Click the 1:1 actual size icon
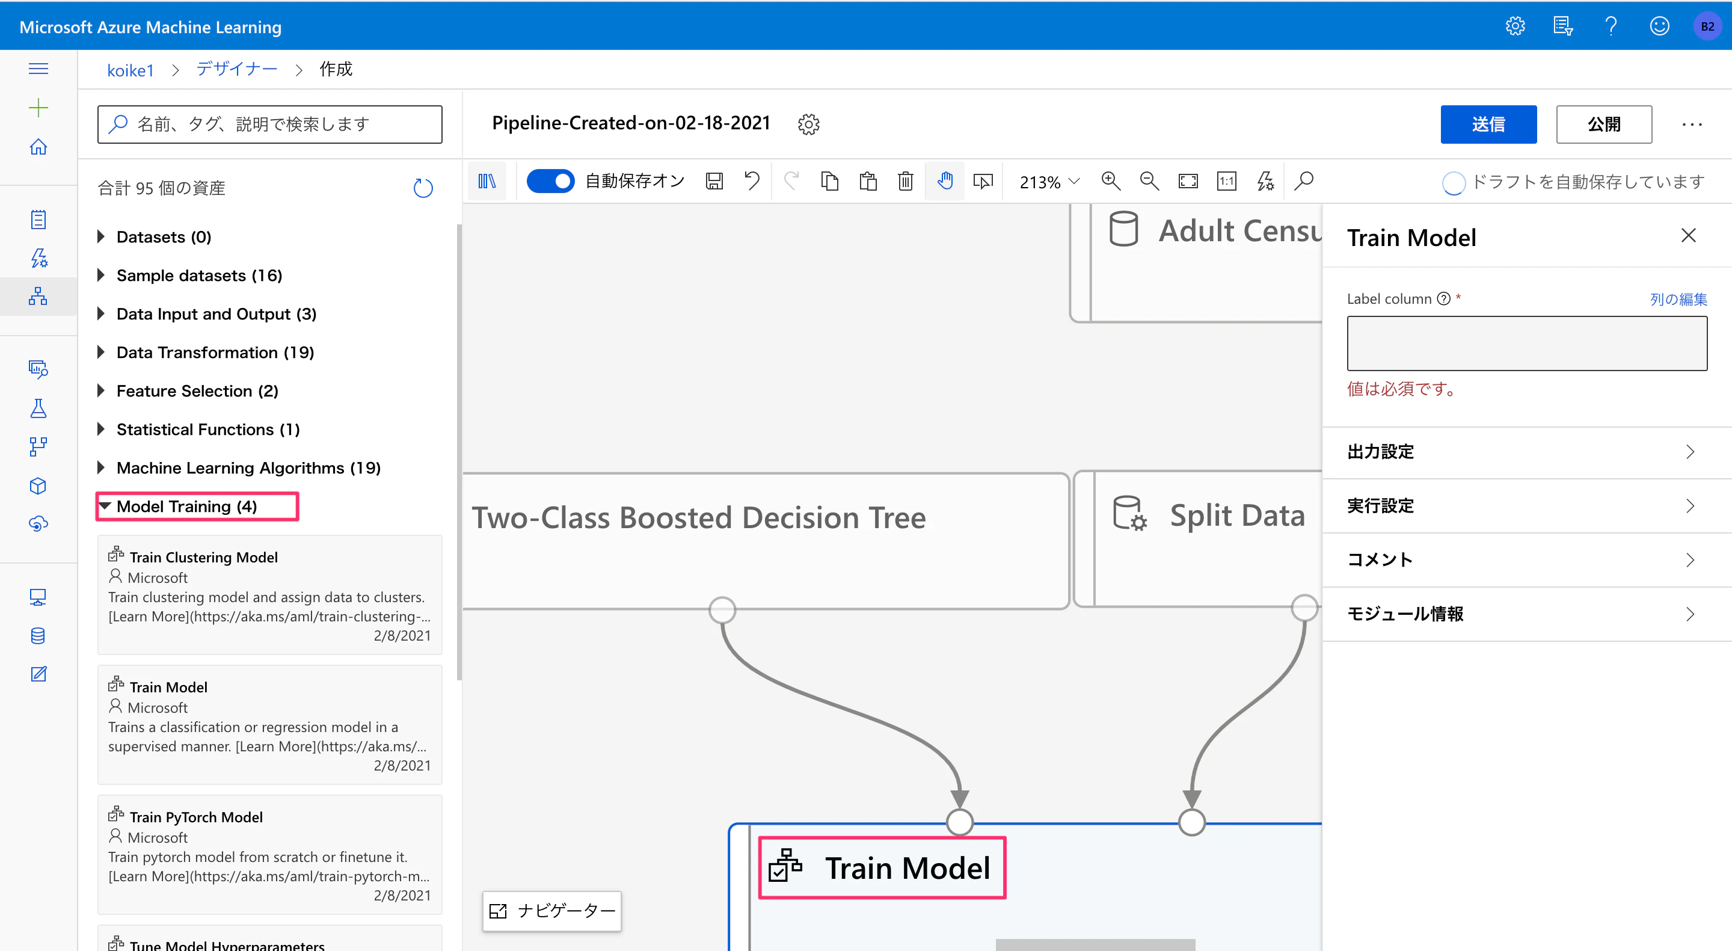Image resolution: width=1732 pixels, height=951 pixels. pos(1226,182)
